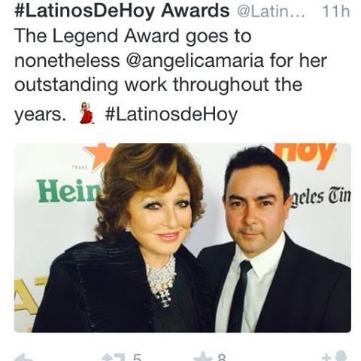
Task: Open the @angelicamaria mention
Action: [x=196, y=61]
